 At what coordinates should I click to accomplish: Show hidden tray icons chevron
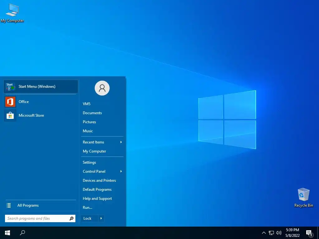(x=264, y=233)
